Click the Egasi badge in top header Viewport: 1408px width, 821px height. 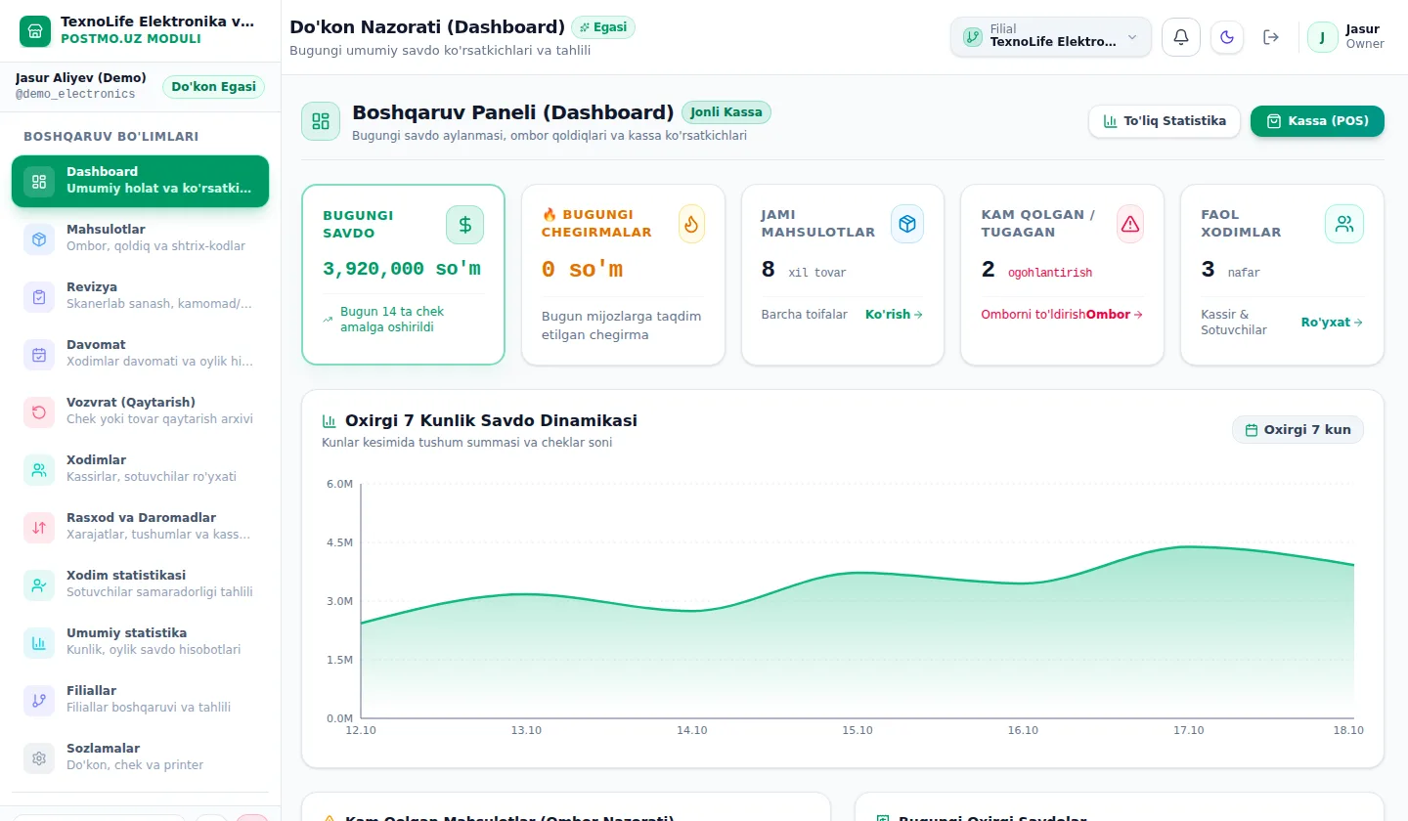coord(603,27)
